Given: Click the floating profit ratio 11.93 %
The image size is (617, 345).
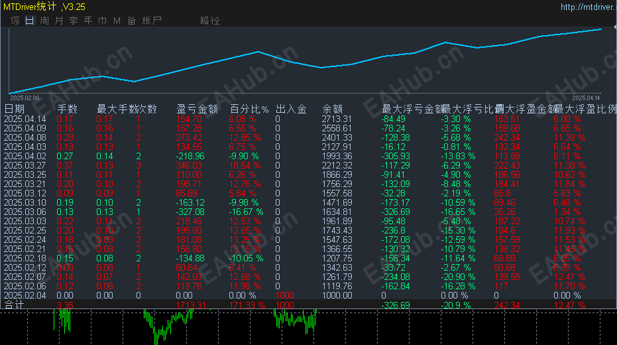Looking at the screenshot, I should (569, 230).
